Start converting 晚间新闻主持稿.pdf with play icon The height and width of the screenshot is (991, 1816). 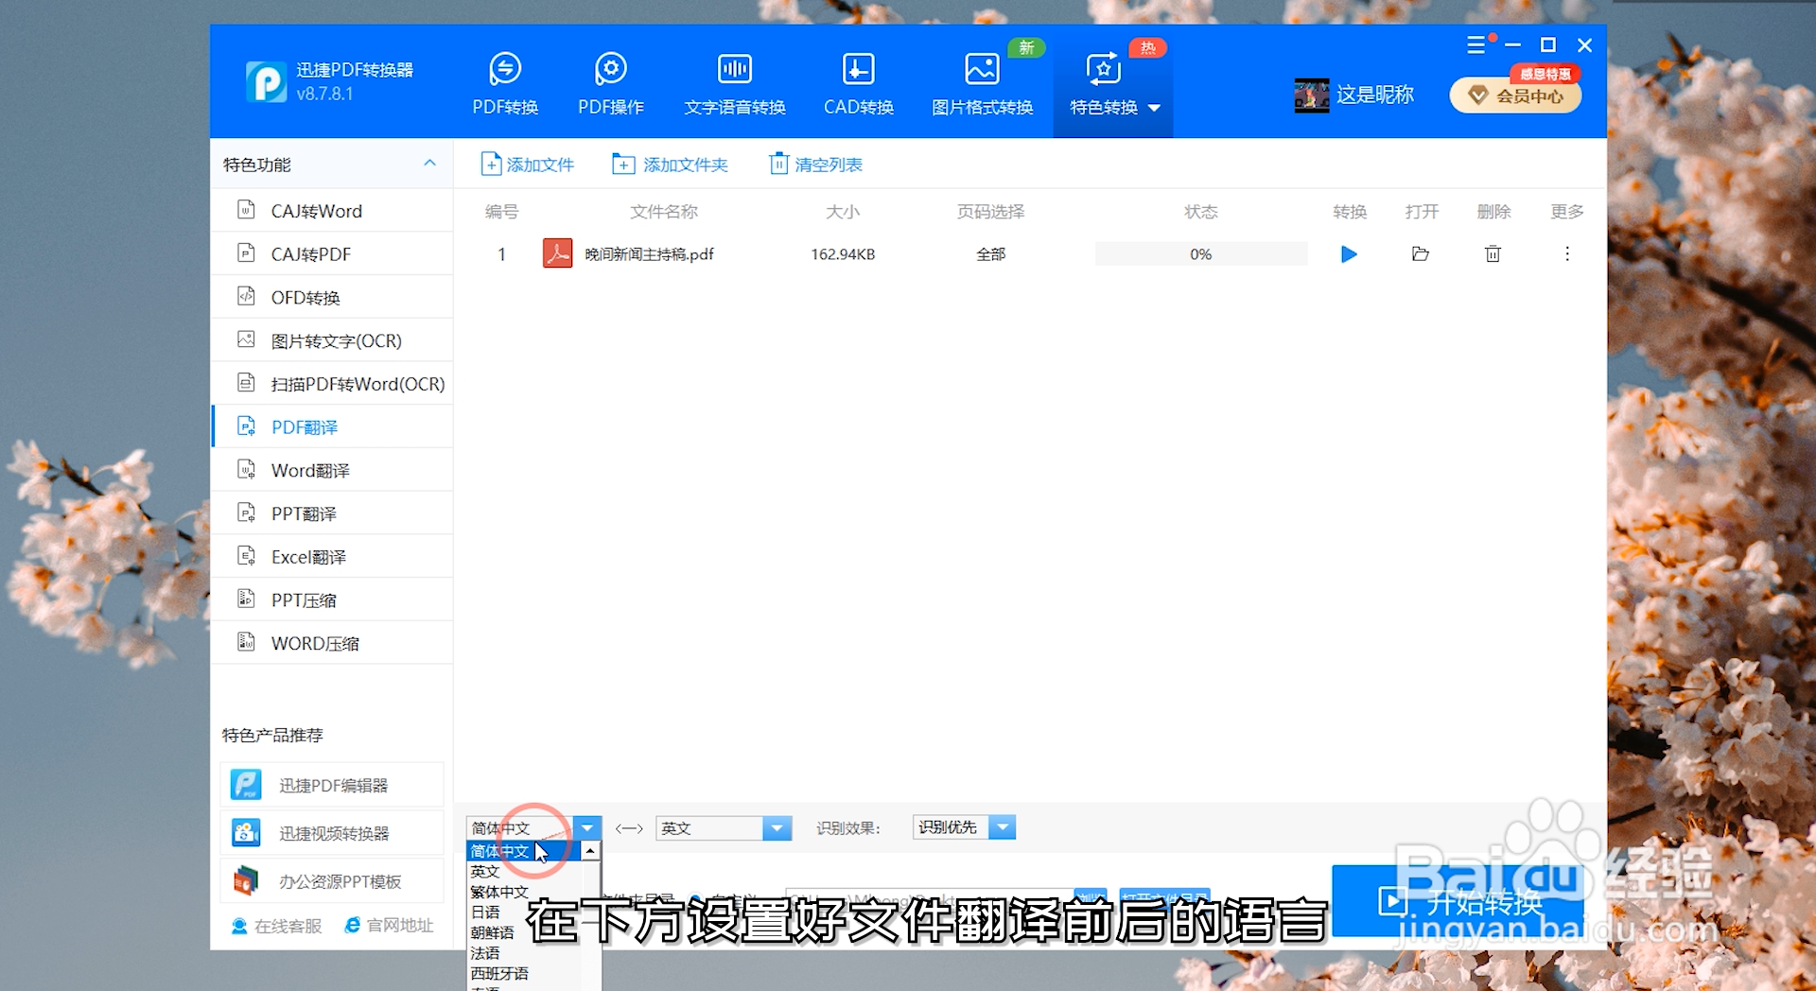[x=1349, y=253]
